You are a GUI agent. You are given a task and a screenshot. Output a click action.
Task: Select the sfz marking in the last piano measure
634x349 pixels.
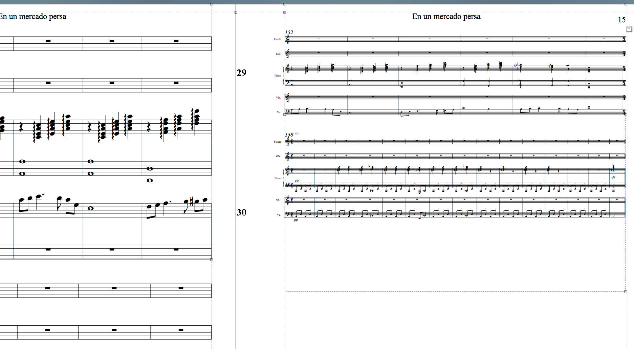coord(613,178)
